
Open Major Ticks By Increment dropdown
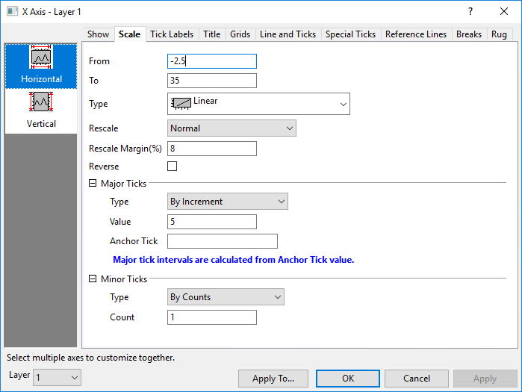point(227,202)
